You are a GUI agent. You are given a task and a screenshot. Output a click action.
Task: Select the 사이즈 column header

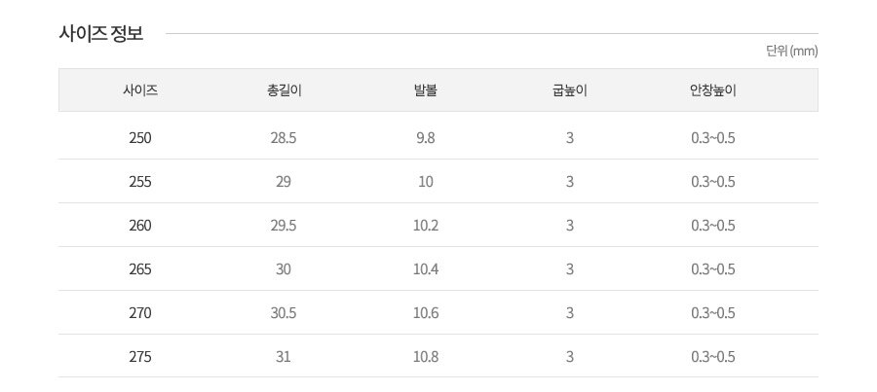(x=140, y=90)
